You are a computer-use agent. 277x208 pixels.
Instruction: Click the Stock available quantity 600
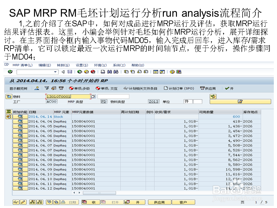click(x=236, y=116)
